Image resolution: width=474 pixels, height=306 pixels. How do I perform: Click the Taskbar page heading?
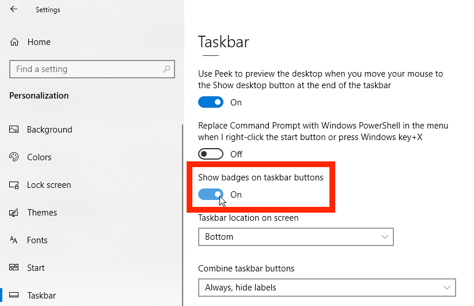(x=223, y=41)
